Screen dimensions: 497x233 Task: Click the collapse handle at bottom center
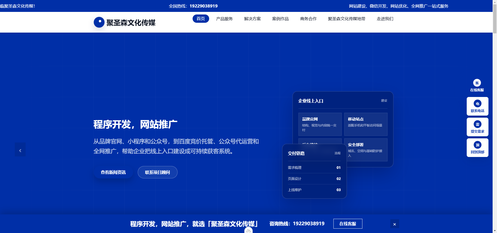(x=248, y=230)
